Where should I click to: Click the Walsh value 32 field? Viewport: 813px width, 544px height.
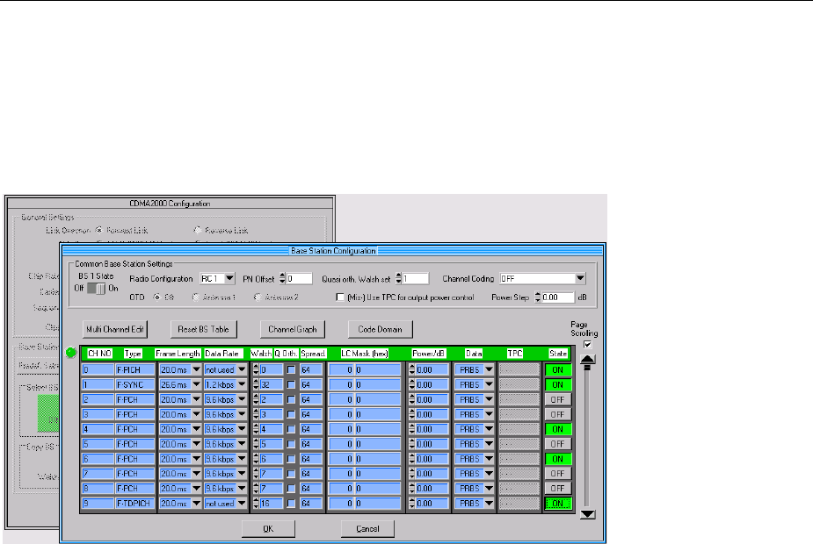272,384
